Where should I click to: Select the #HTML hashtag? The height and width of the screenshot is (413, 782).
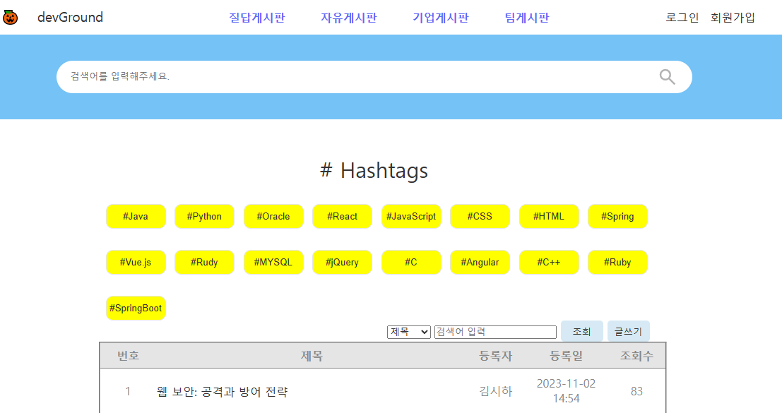click(549, 216)
